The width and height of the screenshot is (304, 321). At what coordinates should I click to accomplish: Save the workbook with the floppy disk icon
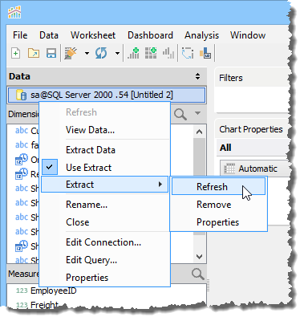click(51, 53)
